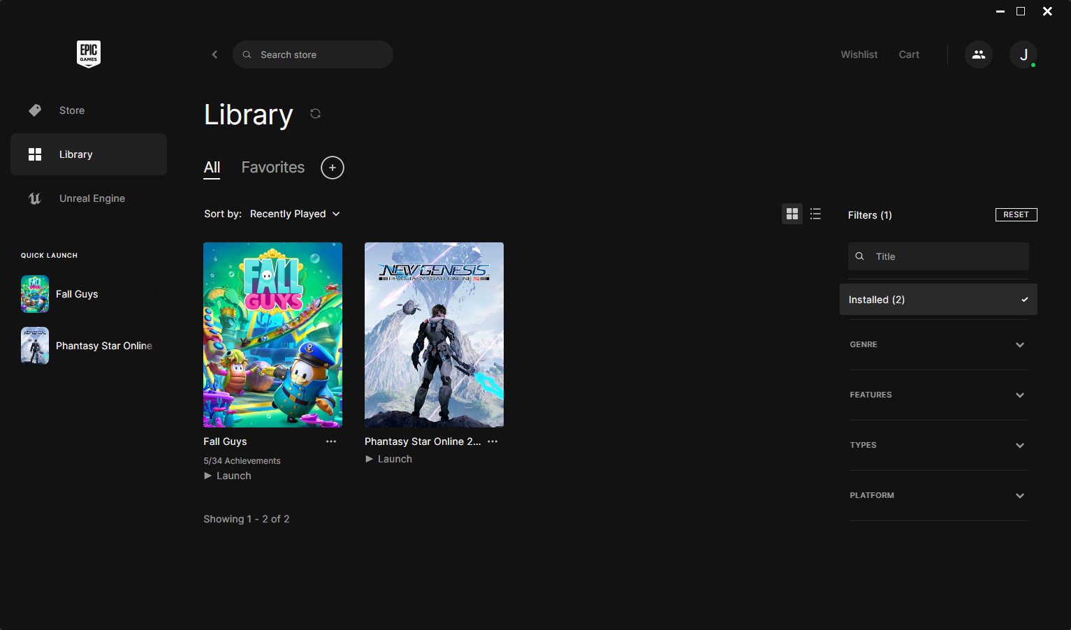Expand the Platform filter section
This screenshot has width=1071, height=630.
(938, 496)
